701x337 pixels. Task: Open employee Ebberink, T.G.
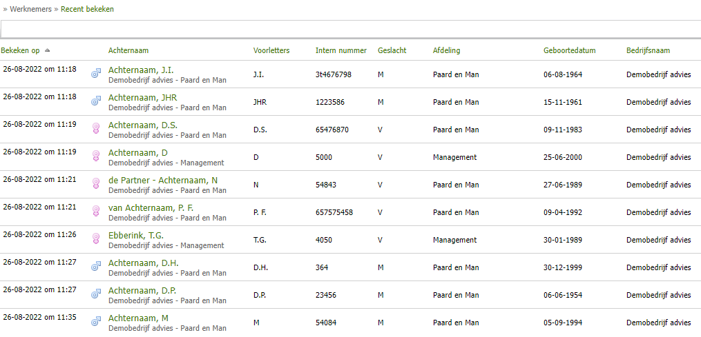point(136,236)
